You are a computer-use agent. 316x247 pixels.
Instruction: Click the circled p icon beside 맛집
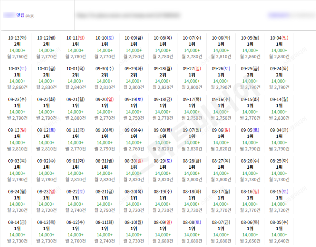(32, 16)
